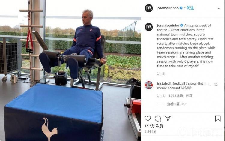Click the heart like icon below post
The height and width of the screenshot is (141, 225).
tap(148, 118)
